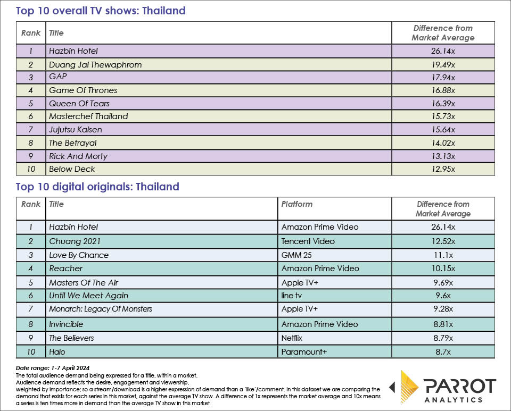Click 'Masters Of The Air' title cell
511x411 pixels.
pos(162,282)
